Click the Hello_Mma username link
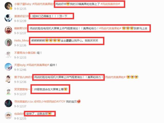This screenshot has width=164, height=123. [22, 40]
